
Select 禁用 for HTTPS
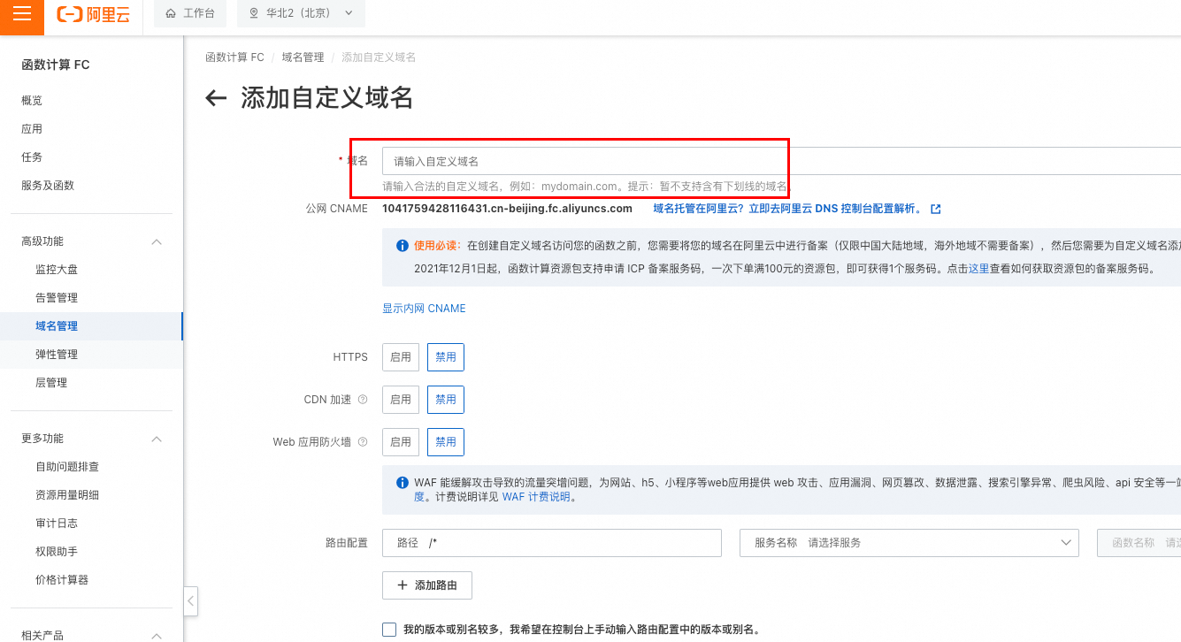(446, 357)
